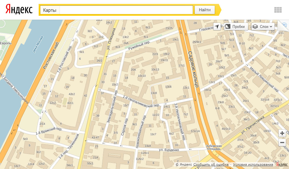Expand the Слои dropdown arrow

pyautogui.click(x=271, y=26)
